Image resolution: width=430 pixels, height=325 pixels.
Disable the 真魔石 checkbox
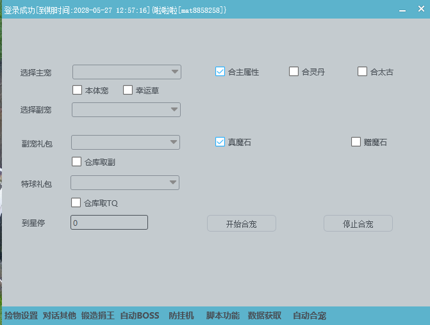pos(220,142)
